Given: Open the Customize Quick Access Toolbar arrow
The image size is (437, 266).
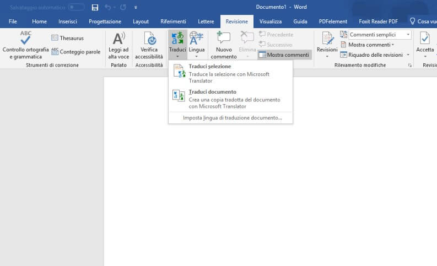Looking at the screenshot, I should tap(136, 8).
